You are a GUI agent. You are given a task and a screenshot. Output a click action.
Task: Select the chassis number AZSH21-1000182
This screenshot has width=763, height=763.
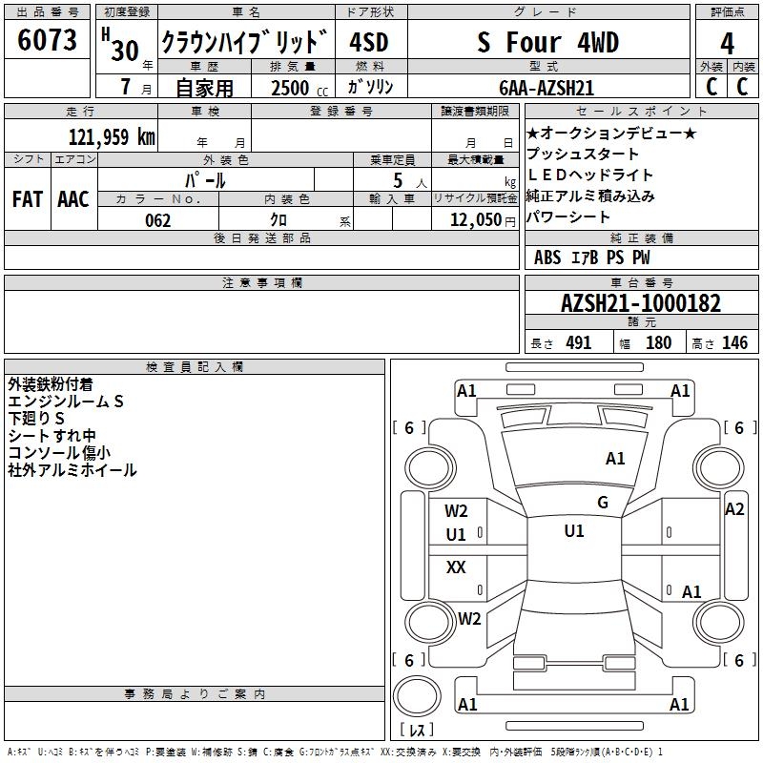tap(640, 304)
